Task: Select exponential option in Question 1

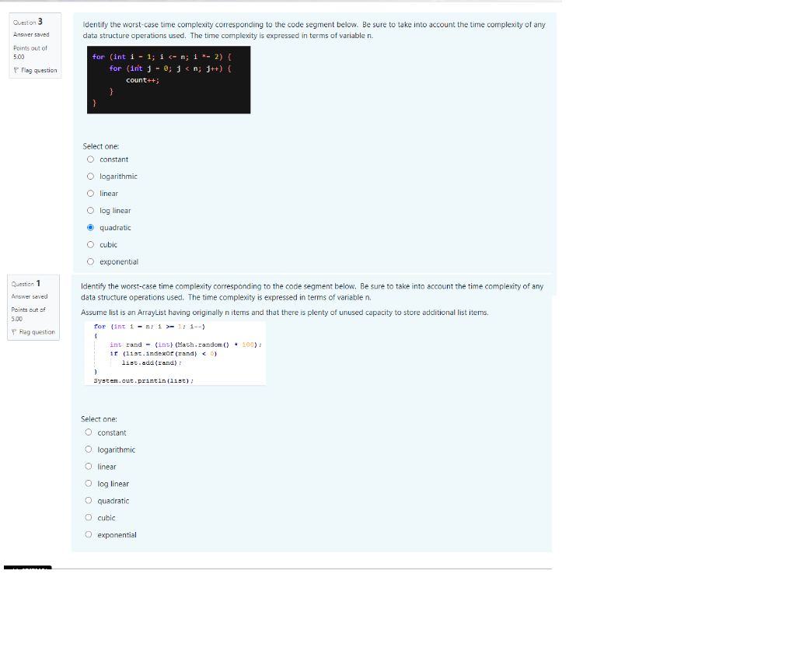Action: (89, 534)
